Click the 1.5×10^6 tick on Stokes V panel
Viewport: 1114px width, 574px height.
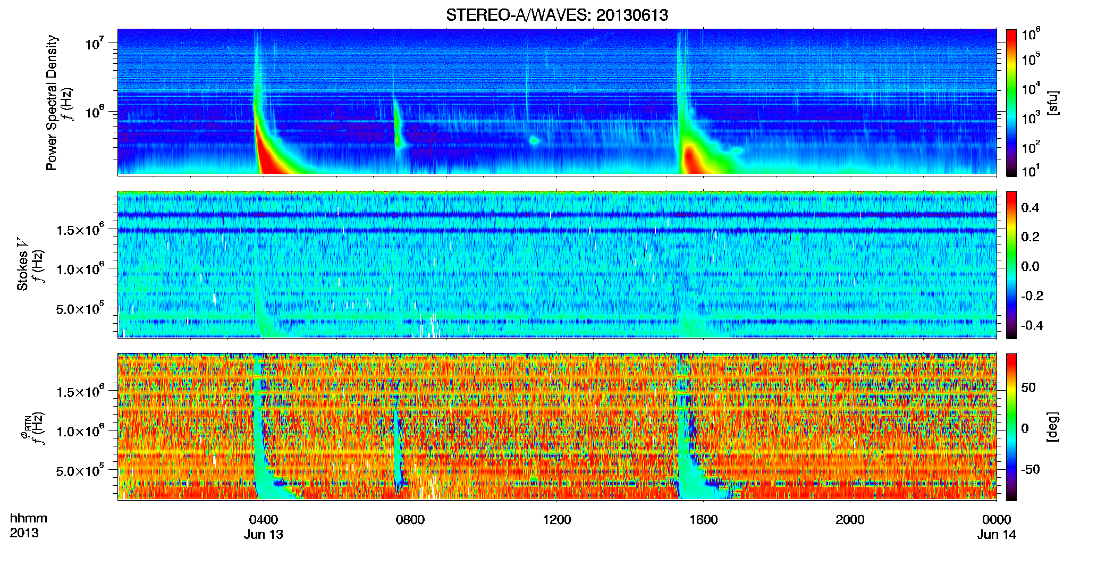(x=80, y=230)
